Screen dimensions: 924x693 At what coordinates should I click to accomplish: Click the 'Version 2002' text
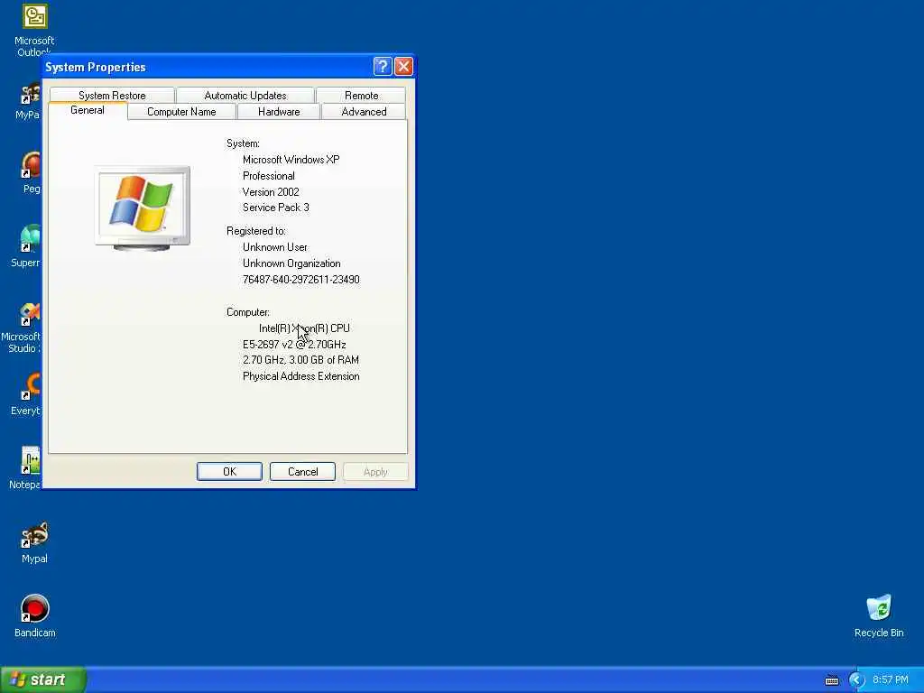pos(271,192)
